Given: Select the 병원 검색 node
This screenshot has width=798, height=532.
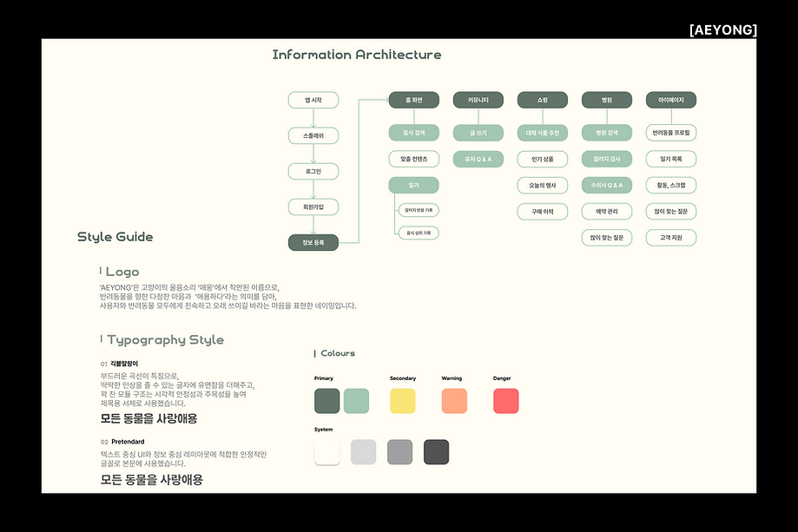Looking at the screenshot, I should 607,133.
